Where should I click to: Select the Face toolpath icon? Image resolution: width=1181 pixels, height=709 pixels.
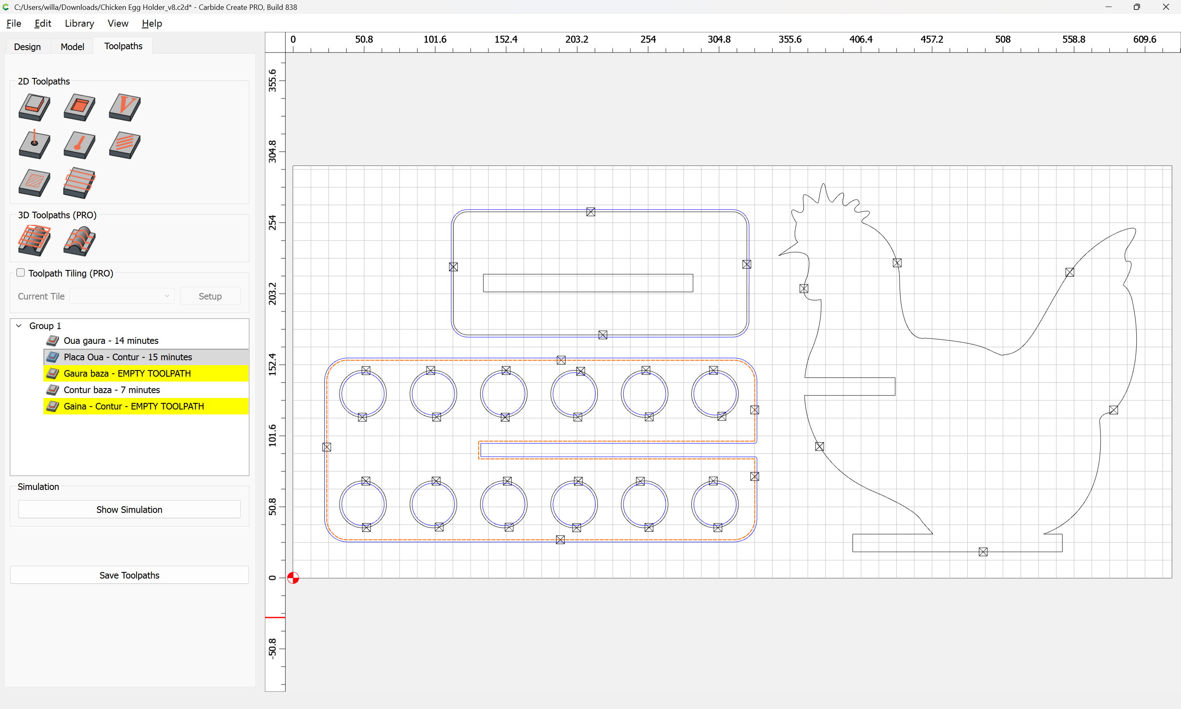pyautogui.click(x=79, y=183)
